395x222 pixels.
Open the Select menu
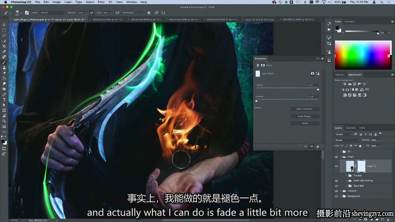tap(90, 2)
